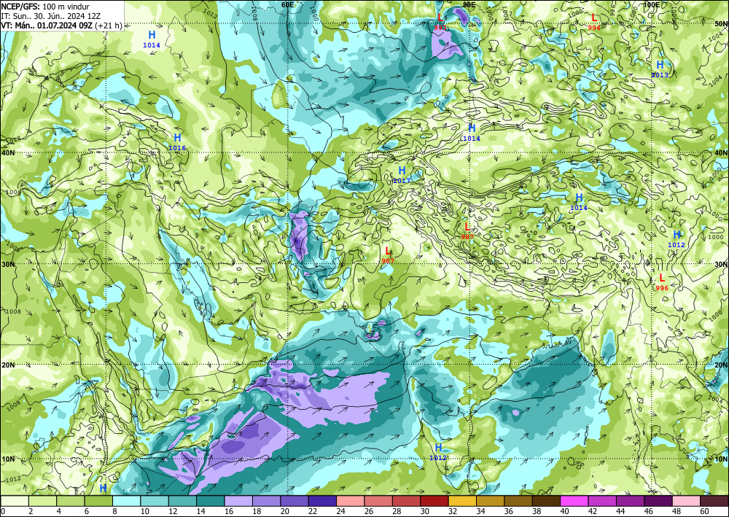Viewport: 729px width, 517px height.
Task: Click the '10N' latitude label on left edge
Action: click(8, 459)
